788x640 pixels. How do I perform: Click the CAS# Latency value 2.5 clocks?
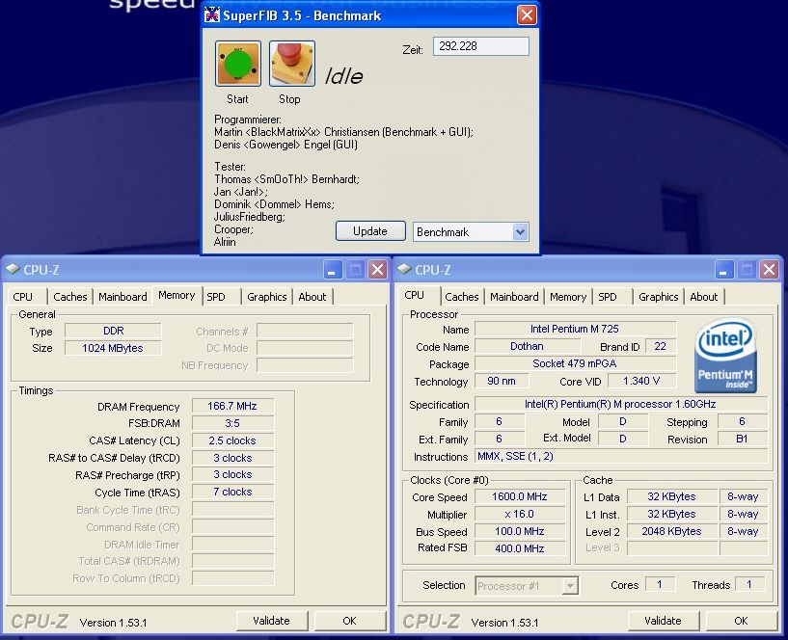tap(232, 440)
